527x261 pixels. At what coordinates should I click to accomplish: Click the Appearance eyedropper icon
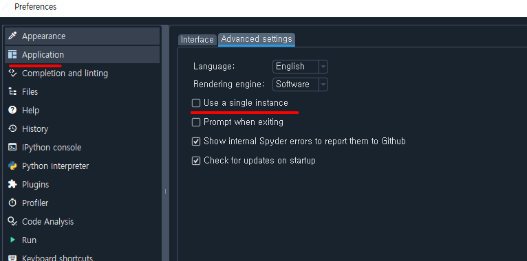tap(12, 36)
